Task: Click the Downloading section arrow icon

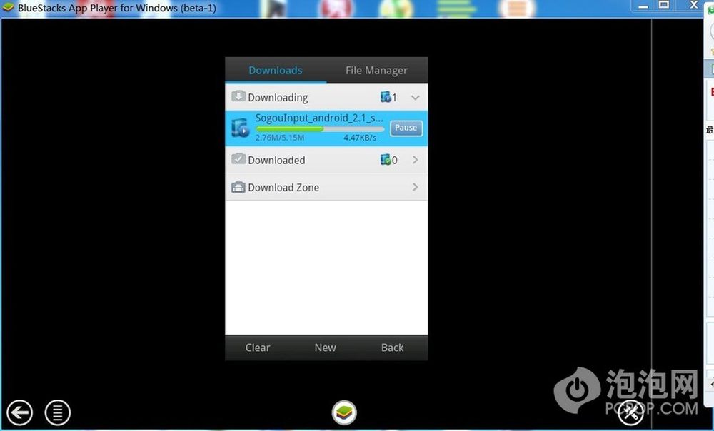Action: coord(238,97)
